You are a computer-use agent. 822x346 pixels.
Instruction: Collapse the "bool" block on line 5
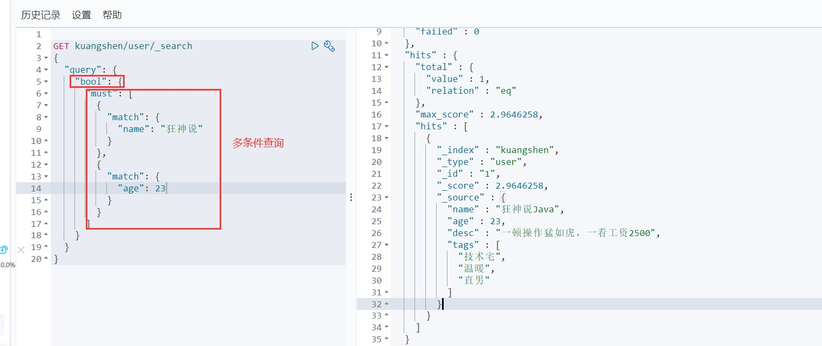[x=46, y=82]
